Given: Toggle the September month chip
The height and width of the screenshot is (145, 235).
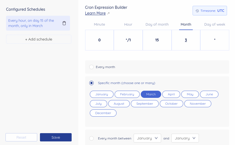Looking at the screenshot, I should 145,104.
